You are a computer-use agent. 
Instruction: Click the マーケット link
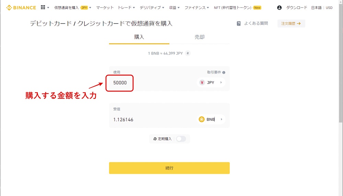click(105, 8)
